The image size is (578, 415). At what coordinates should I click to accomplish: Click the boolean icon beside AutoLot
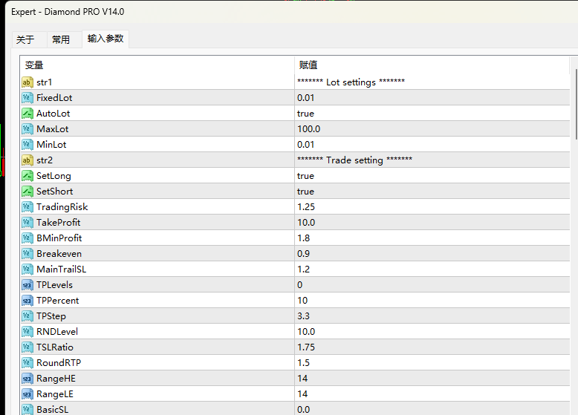click(27, 114)
